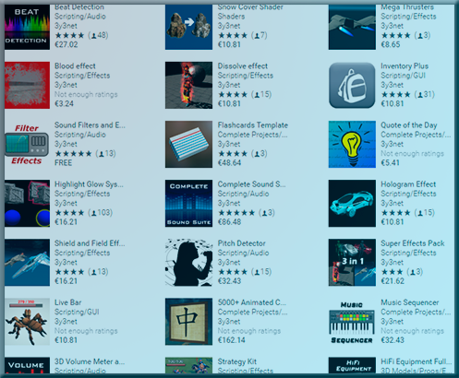Click the Hologram Effect car thumbnail

click(x=352, y=203)
